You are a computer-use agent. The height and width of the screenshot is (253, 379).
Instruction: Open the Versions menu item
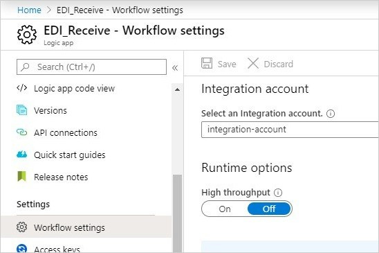[50, 111]
